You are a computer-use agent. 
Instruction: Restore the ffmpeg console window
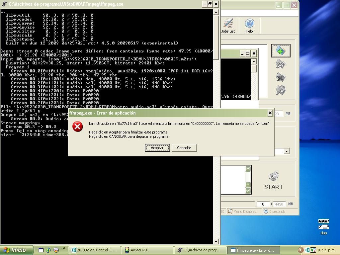(210, 4)
